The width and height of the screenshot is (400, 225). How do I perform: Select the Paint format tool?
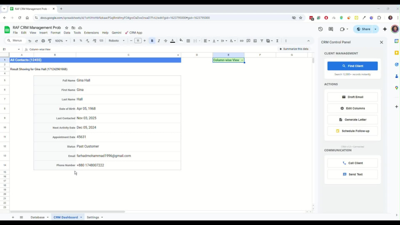tap(50, 41)
